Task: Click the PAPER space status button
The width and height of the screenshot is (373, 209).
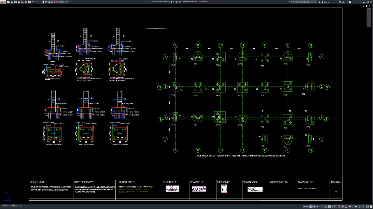Action: click(306, 207)
